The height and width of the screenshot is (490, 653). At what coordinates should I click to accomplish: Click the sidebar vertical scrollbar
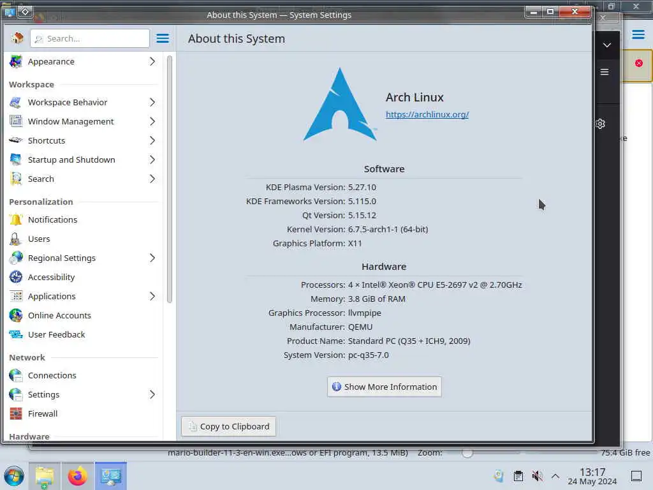click(170, 179)
